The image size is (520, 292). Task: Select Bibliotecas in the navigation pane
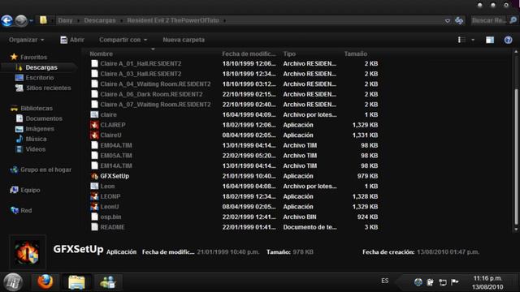pyautogui.click(x=37, y=108)
